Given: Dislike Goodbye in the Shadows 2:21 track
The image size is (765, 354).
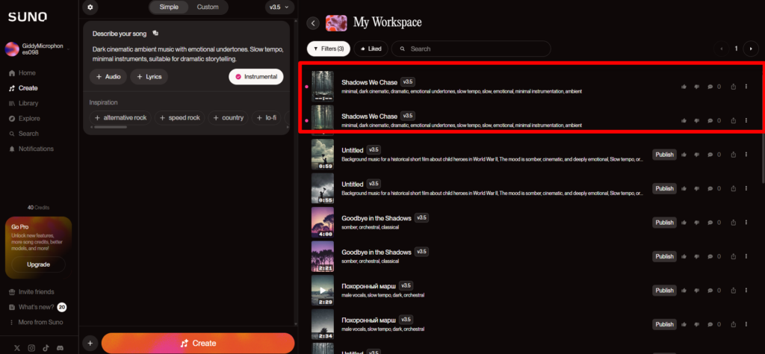Looking at the screenshot, I should click(697, 256).
